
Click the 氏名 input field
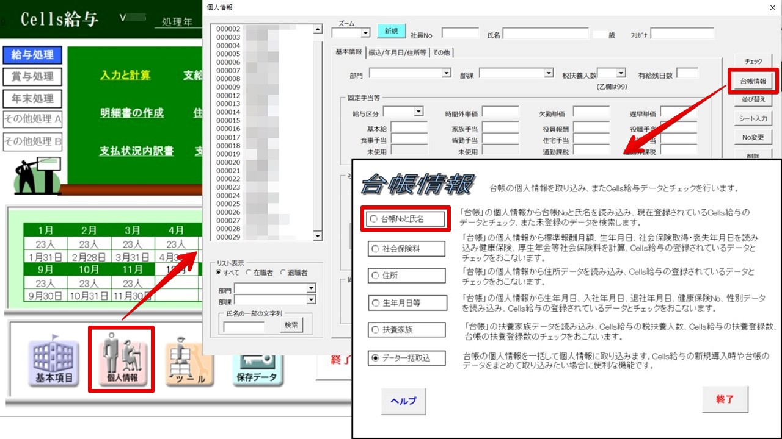(546, 34)
